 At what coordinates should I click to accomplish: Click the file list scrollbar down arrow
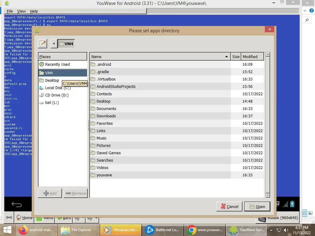point(268,195)
